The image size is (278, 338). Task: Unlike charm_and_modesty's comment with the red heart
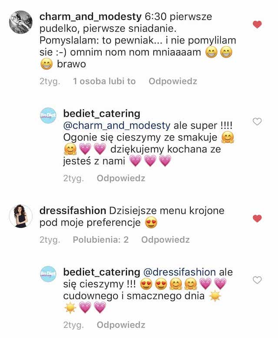coord(257,24)
